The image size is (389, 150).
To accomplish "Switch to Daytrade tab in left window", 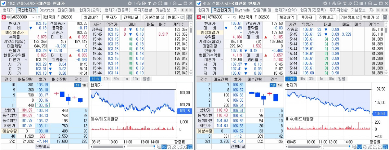I will (x=47, y=10).
